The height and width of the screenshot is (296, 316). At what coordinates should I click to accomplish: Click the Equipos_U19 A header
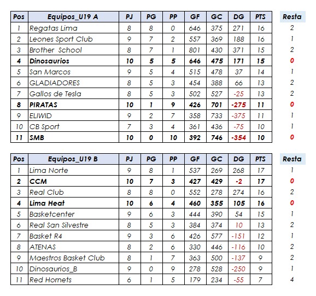74,17
